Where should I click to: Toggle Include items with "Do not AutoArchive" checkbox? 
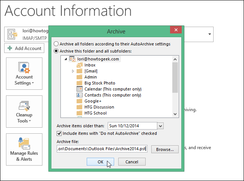tap(59, 133)
